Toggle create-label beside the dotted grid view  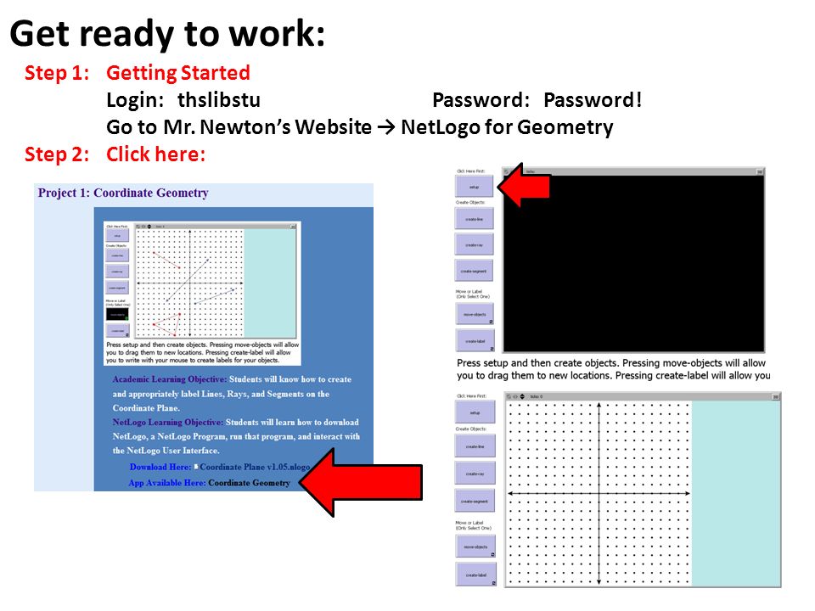click(x=476, y=575)
